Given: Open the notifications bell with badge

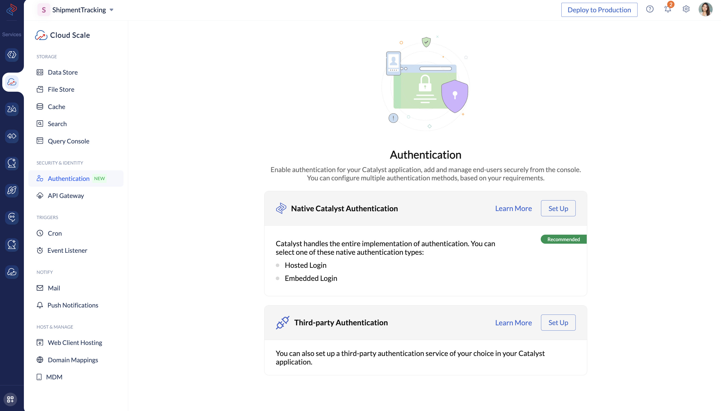Looking at the screenshot, I should [x=668, y=9].
